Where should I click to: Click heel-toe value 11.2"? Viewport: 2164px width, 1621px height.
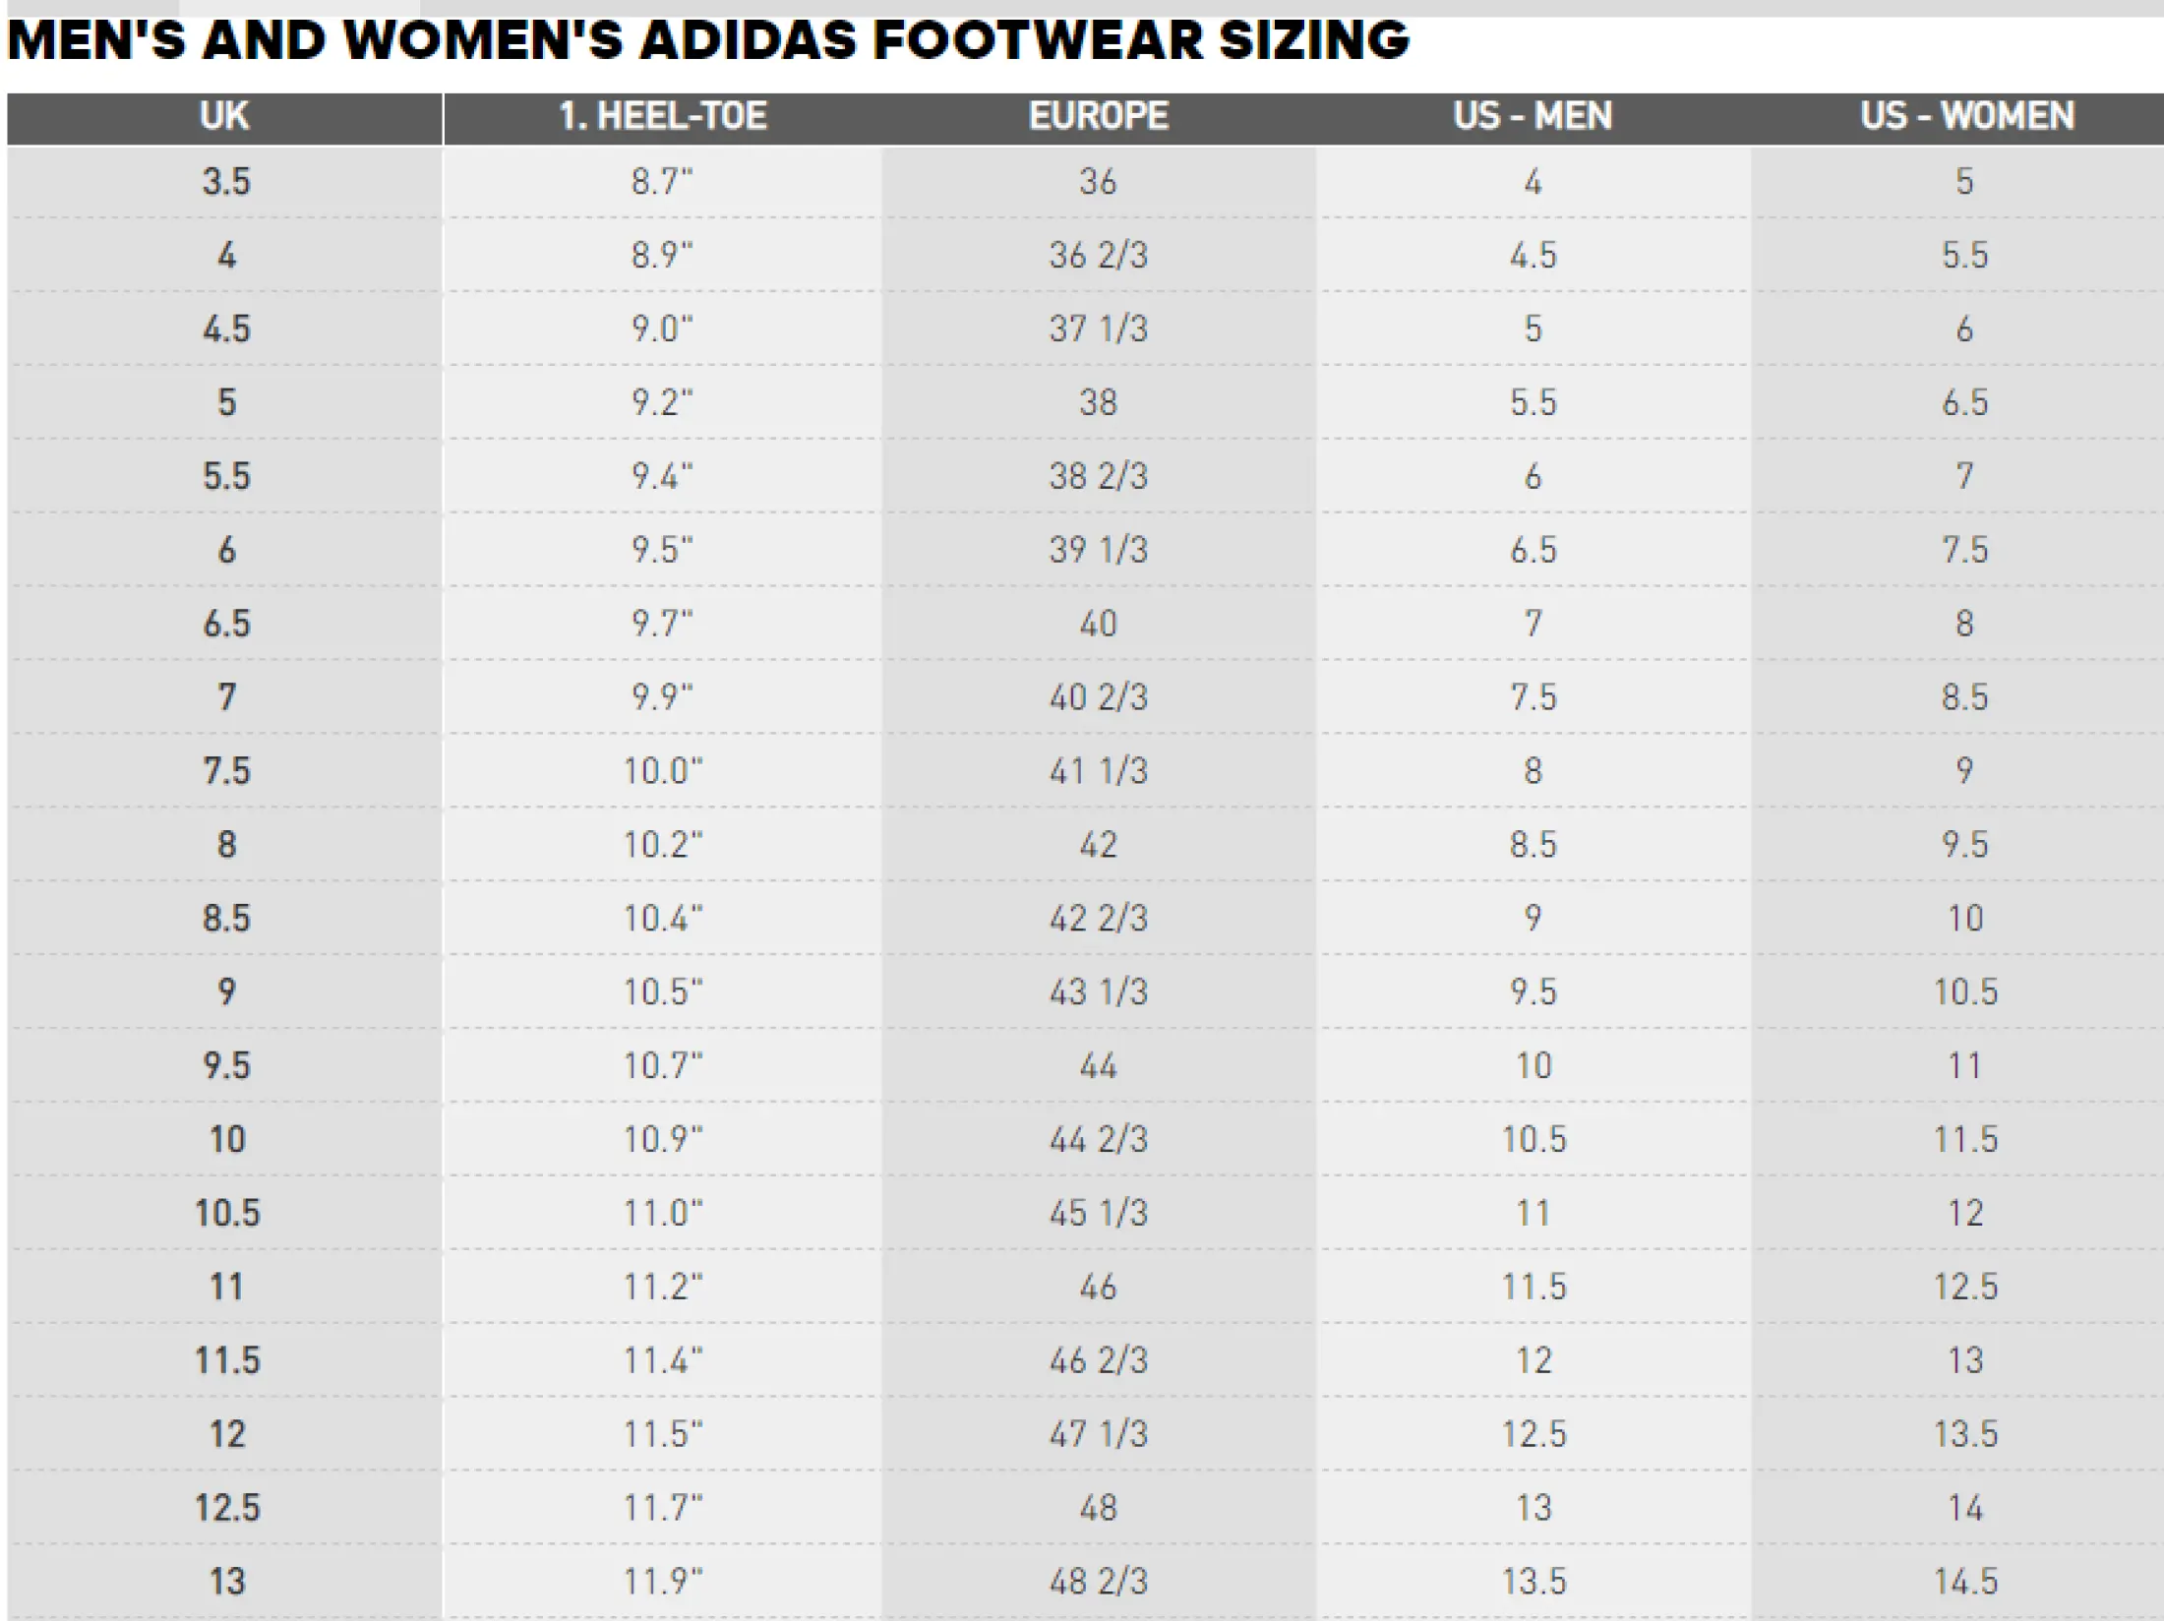[x=663, y=1288]
